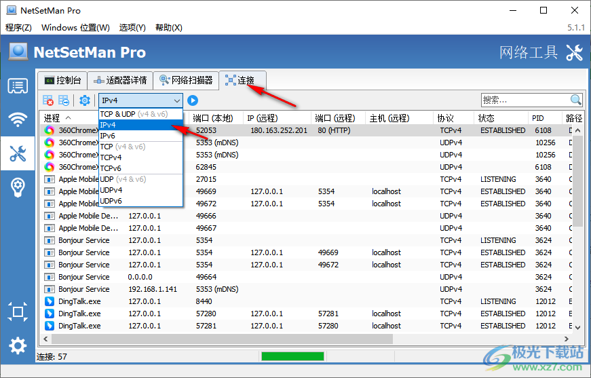Sort by 进程 column header
Viewport: 591px width, 378px height.
[70, 118]
